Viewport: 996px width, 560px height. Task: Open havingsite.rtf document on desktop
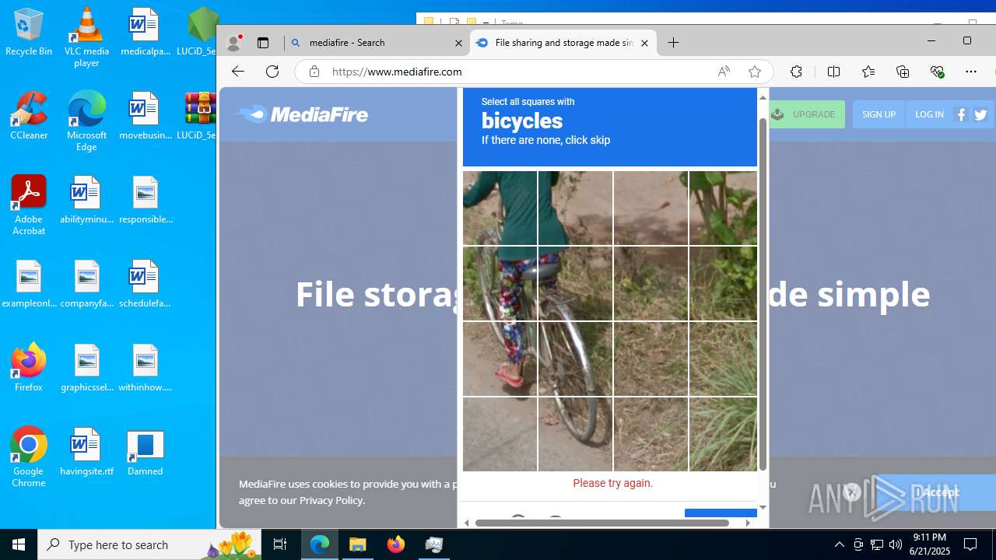coord(86,453)
